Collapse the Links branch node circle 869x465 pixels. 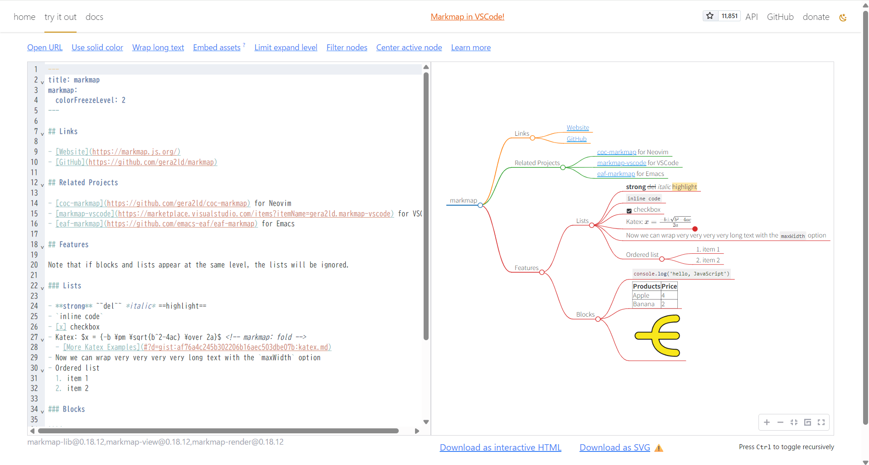click(x=532, y=138)
